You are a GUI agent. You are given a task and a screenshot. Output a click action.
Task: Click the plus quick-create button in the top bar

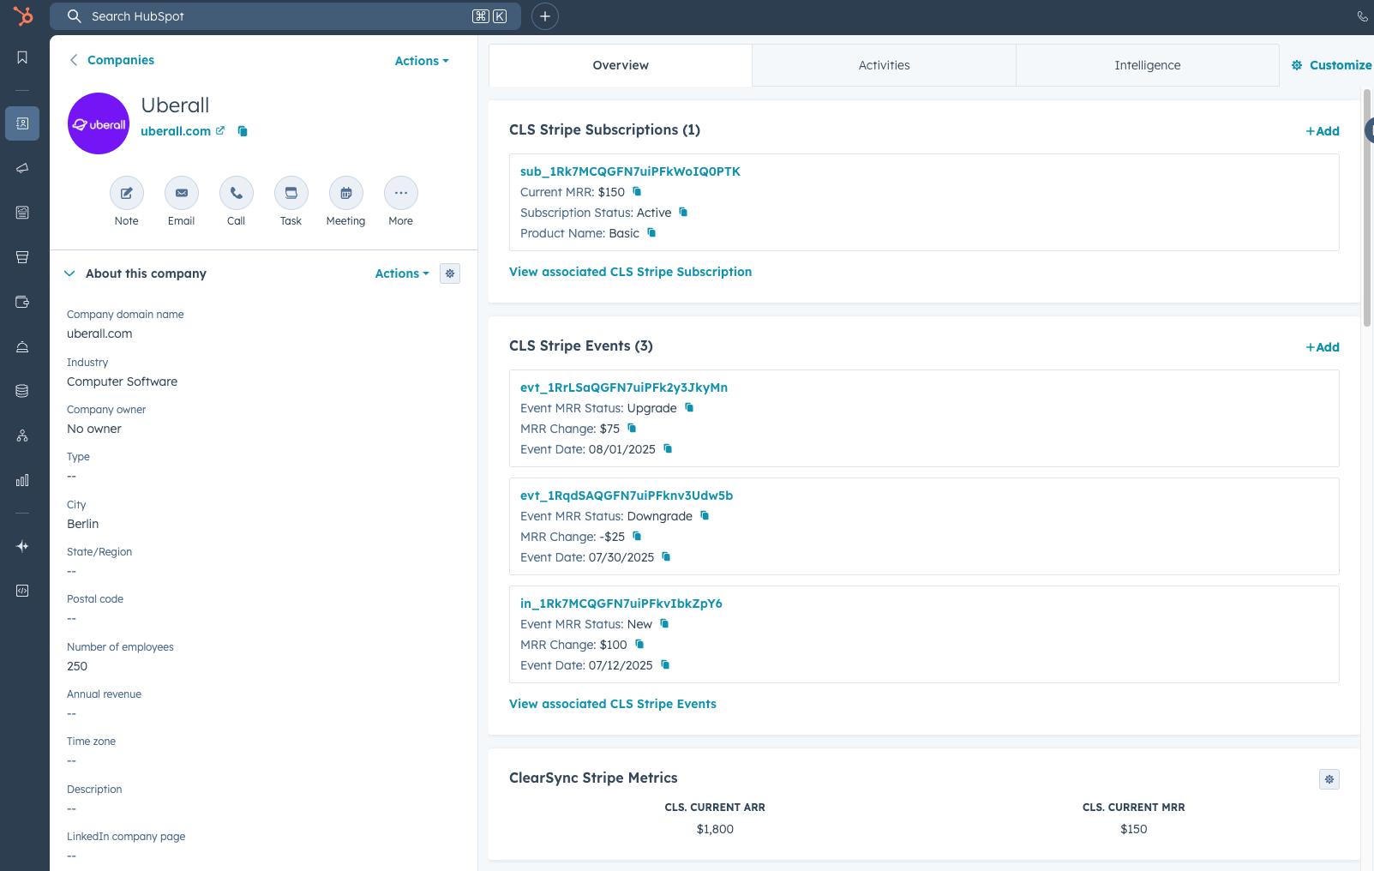pyautogui.click(x=545, y=16)
